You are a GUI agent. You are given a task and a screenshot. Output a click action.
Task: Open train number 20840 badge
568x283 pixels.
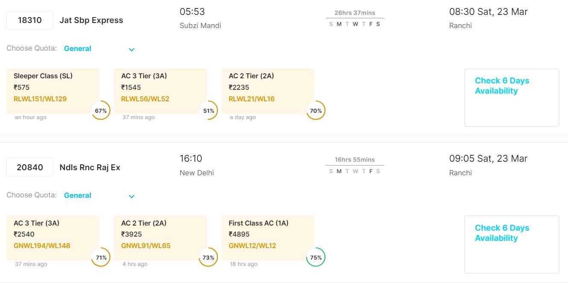coord(30,167)
